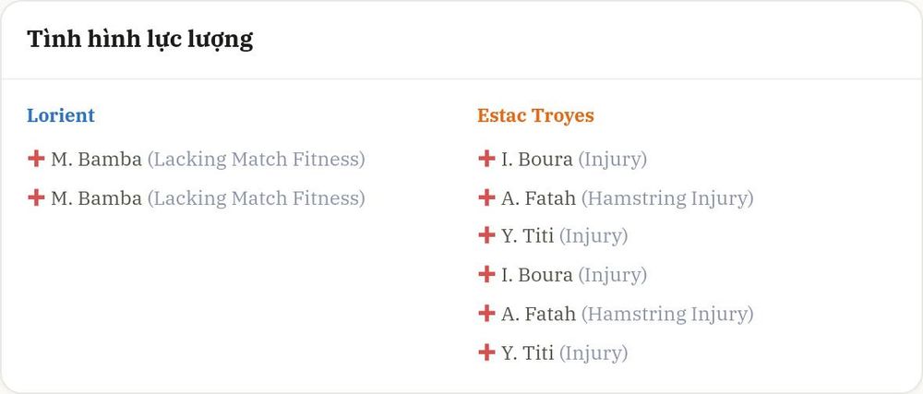Screen dimensions: 923x394
Task: Select the second M. Bamba player name
Action: tap(97, 198)
